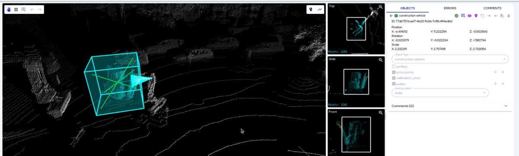This screenshot has width=519, height=156.
Task: Undo the last action
Action: click(x=32, y=9)
